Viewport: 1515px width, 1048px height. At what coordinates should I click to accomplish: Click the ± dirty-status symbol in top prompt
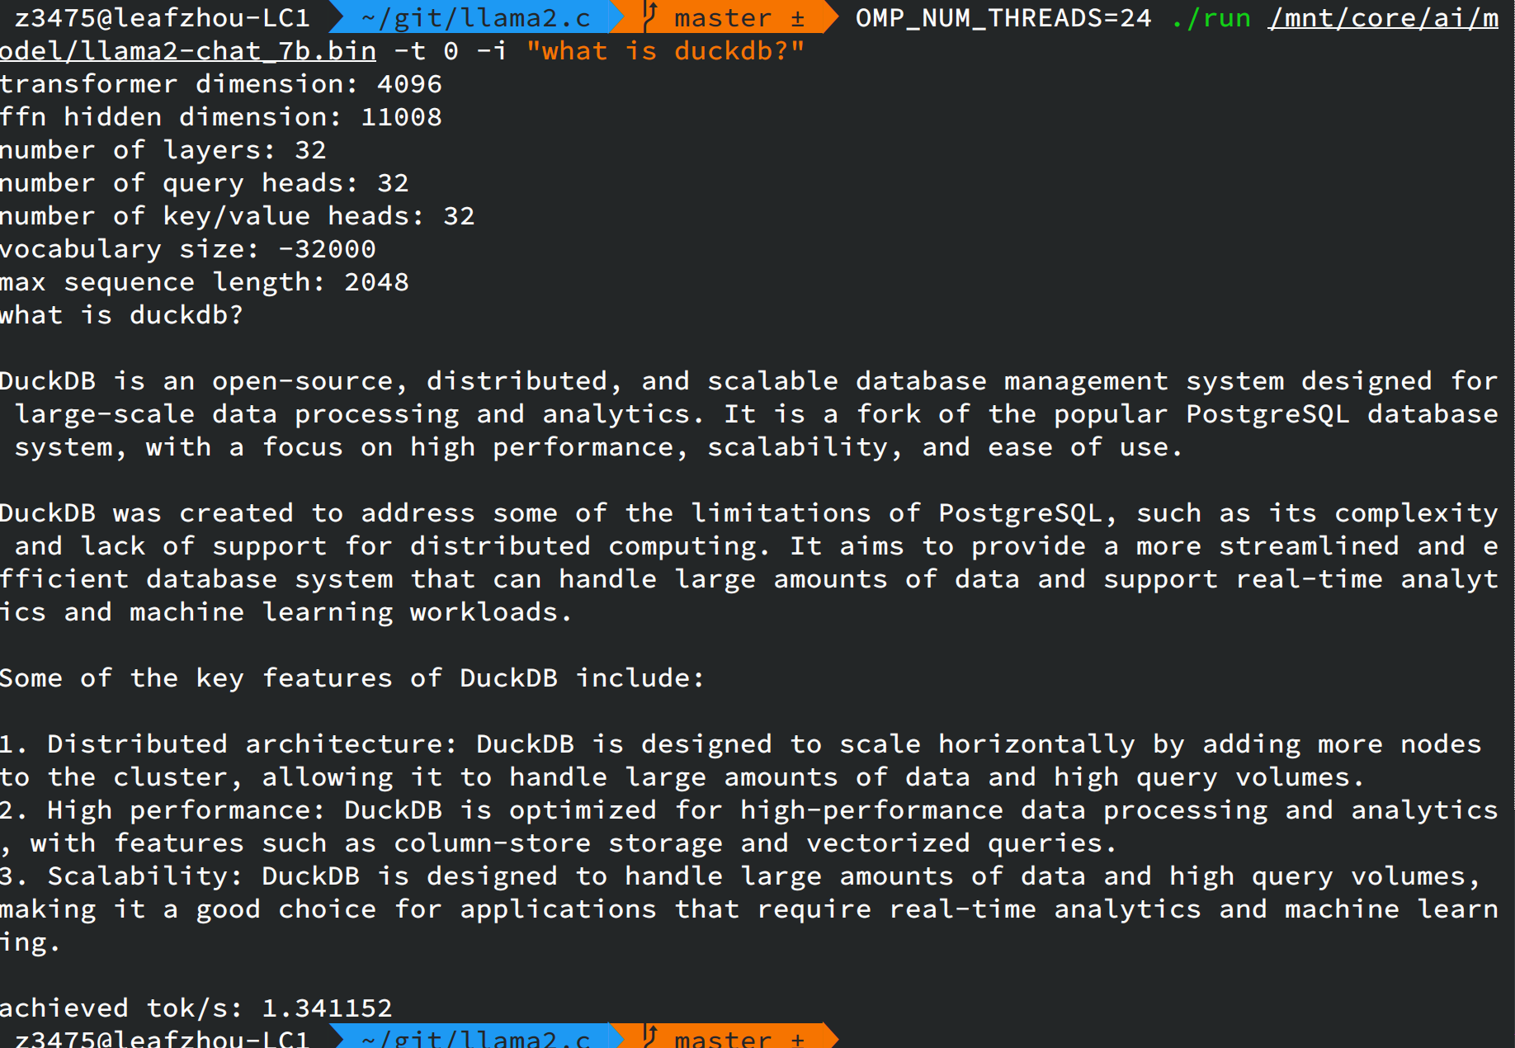pos(797,18)
